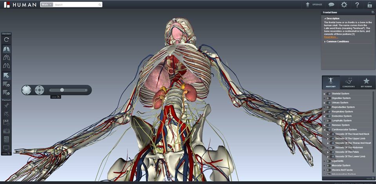Viewport: 376px width, 184px height.
Task: Click the camera snapshot icon in the Premium tools
Action: coord(6,131)
